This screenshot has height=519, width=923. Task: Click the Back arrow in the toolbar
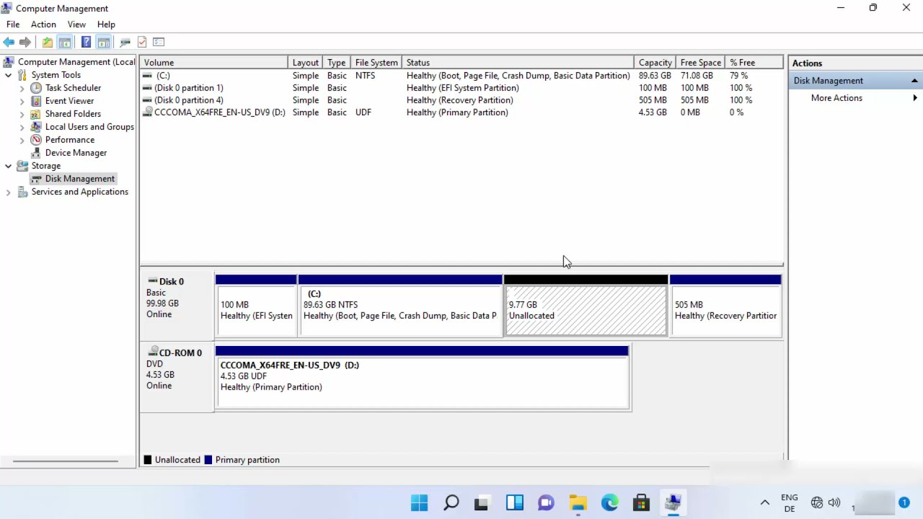(x=9, y=43)
